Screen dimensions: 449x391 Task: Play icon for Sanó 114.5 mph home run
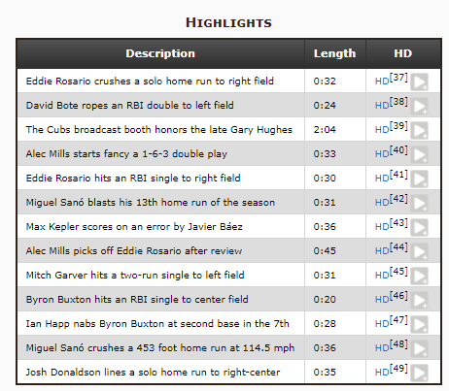click(x=419, y=348)
